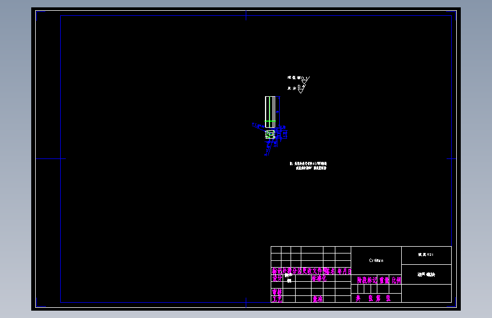This screenshot has width=492, height=318.
Task: Click the part name text below the drawing number
Action: (426, 274)
